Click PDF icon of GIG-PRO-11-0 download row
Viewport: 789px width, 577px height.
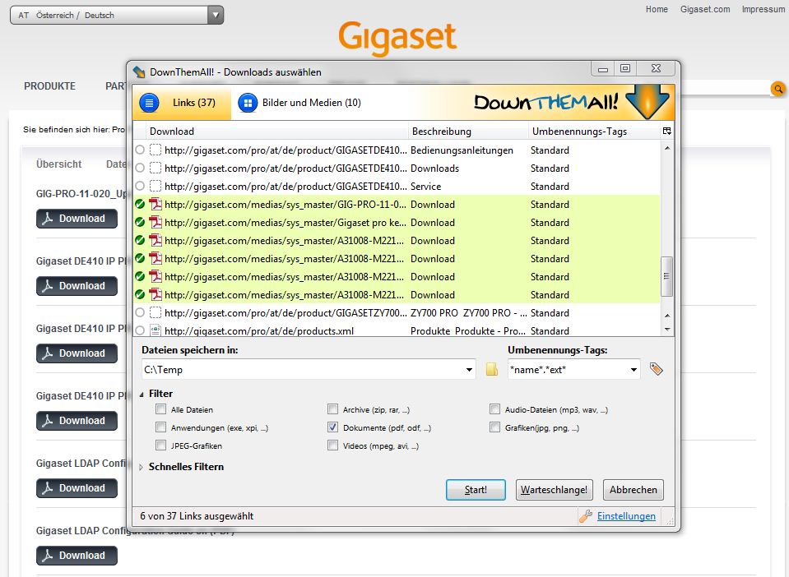[155, 205]
